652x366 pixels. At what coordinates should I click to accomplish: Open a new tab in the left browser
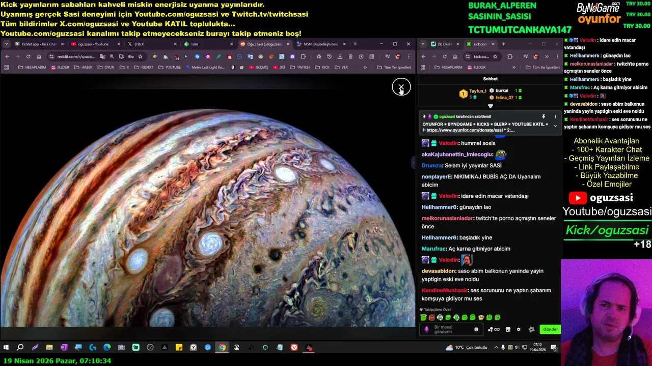coord(355,44)
